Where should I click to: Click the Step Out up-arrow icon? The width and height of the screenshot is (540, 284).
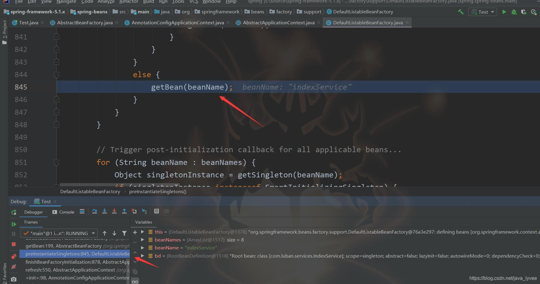point(124,211)
